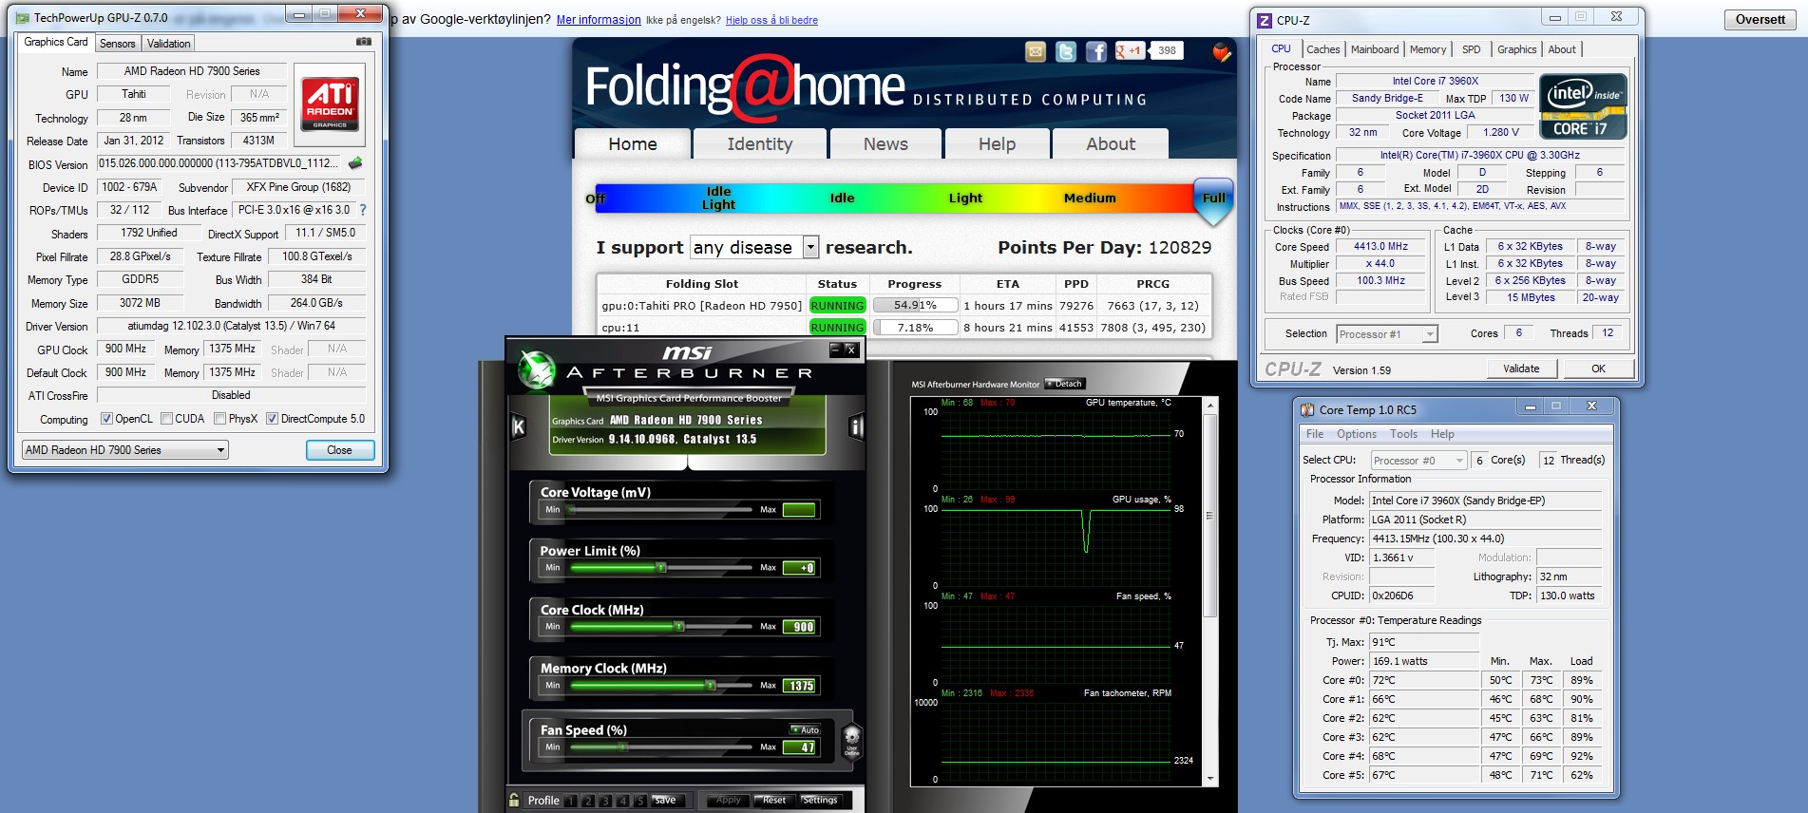1808x813 pixels.
Task: Click the Detach button on hardware monitor
Action: [x=1064, y=384]
